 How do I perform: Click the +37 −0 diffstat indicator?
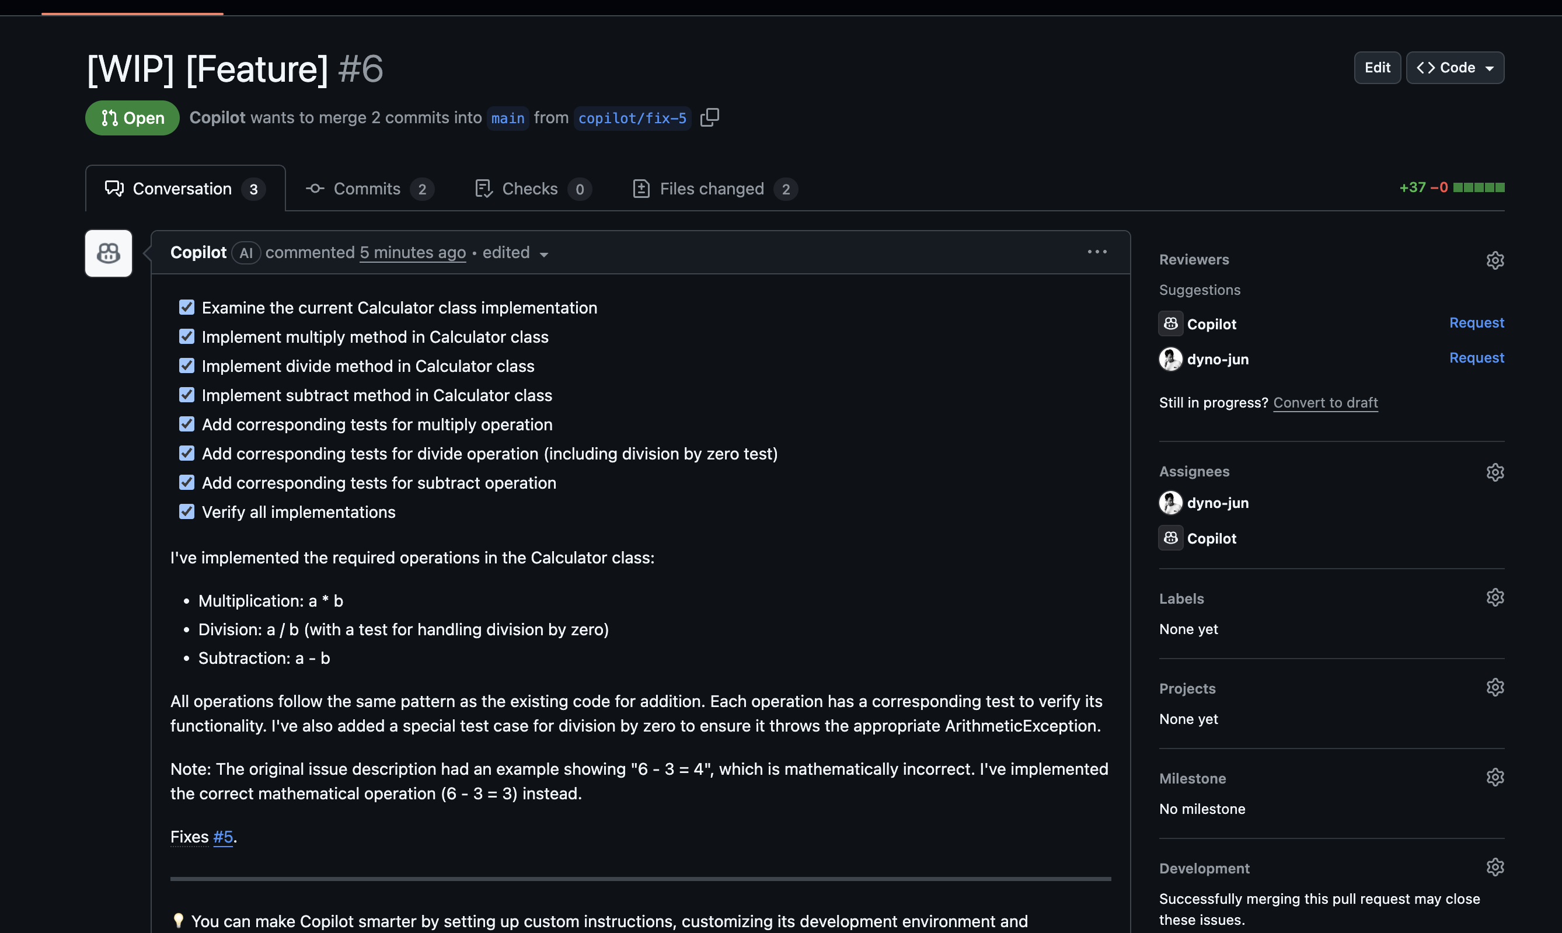(x=1452, y=187)
